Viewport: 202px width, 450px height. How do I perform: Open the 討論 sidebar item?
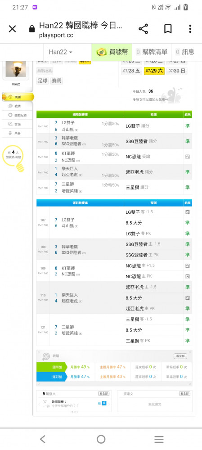[17, 124]
